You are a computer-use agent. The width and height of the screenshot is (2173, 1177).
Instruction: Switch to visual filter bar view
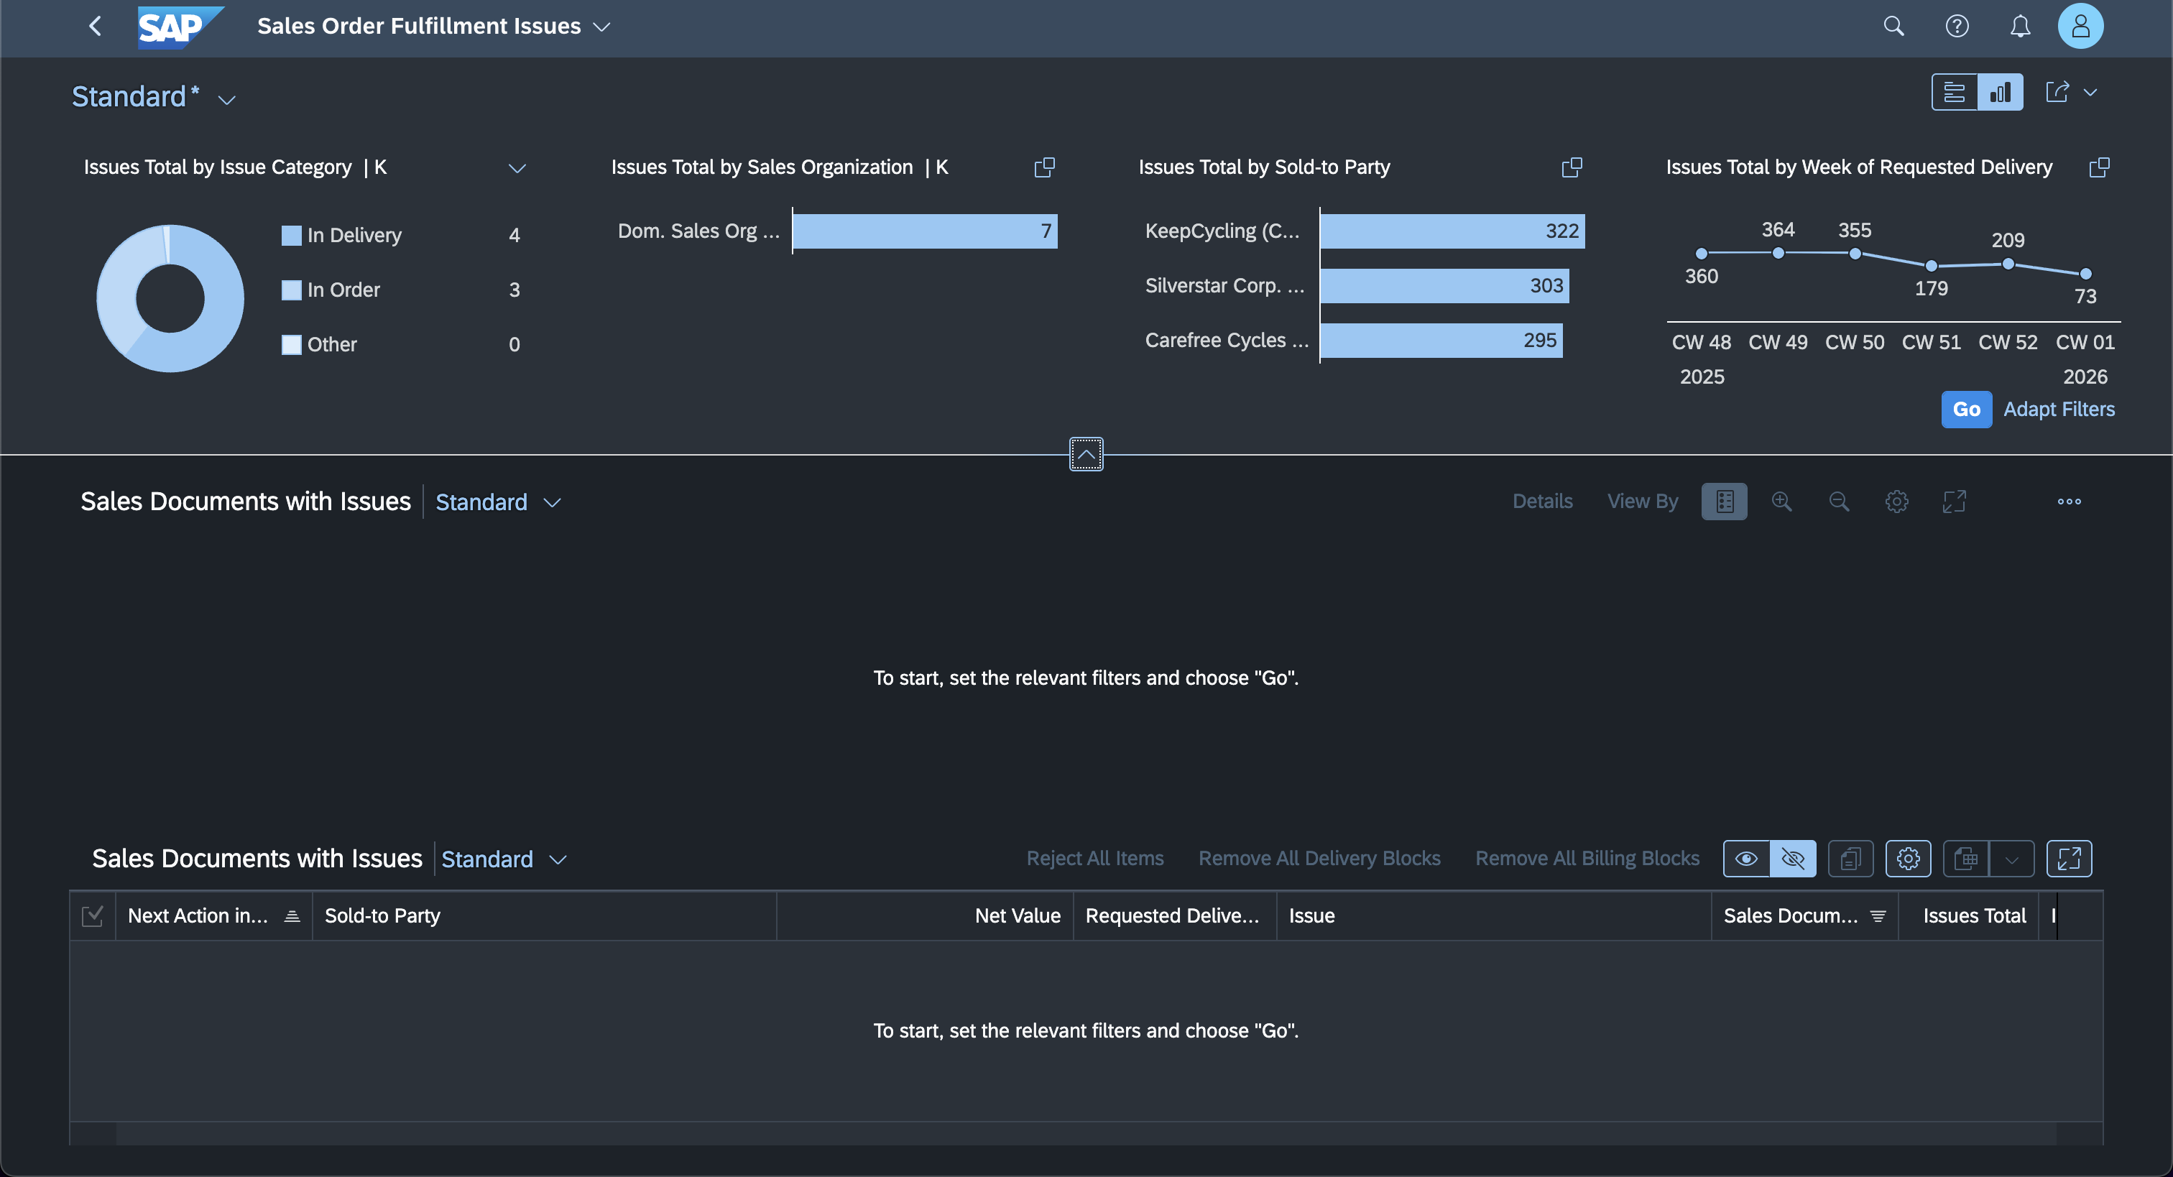click(x=2000, y=92)
